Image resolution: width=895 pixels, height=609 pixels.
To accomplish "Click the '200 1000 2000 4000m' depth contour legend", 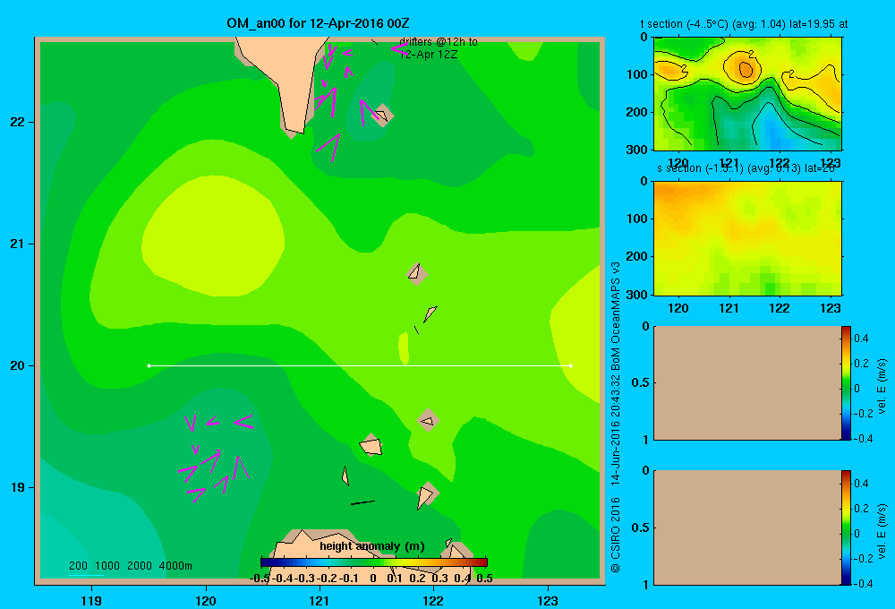I will click(x=130, y=566).
